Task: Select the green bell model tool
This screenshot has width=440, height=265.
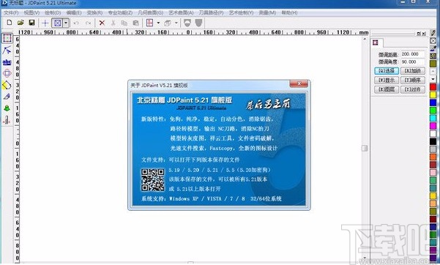Action: [x=7, y=108]
